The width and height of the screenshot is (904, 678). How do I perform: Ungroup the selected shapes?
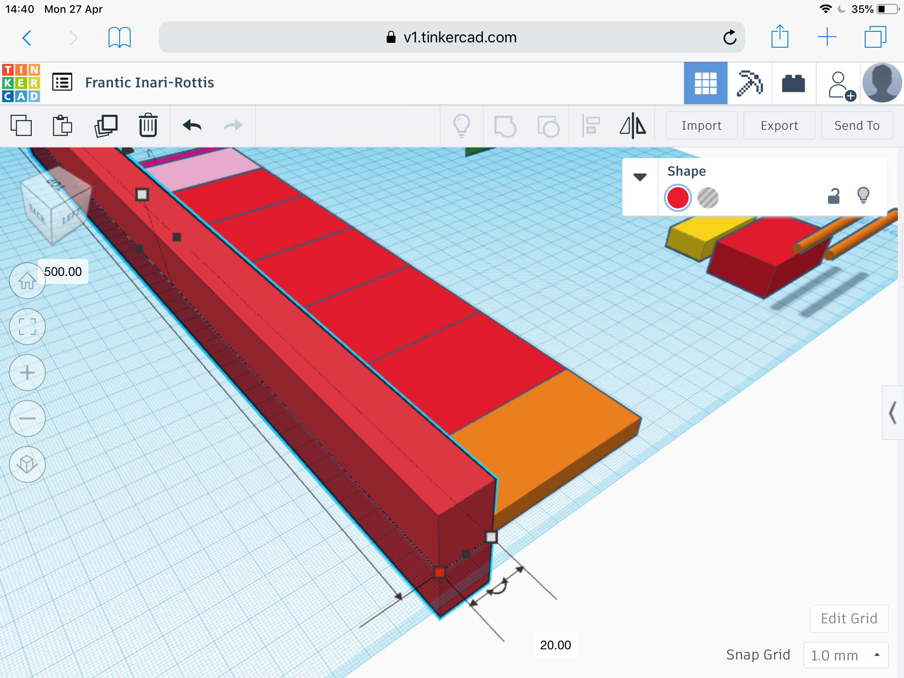point(548,126)
